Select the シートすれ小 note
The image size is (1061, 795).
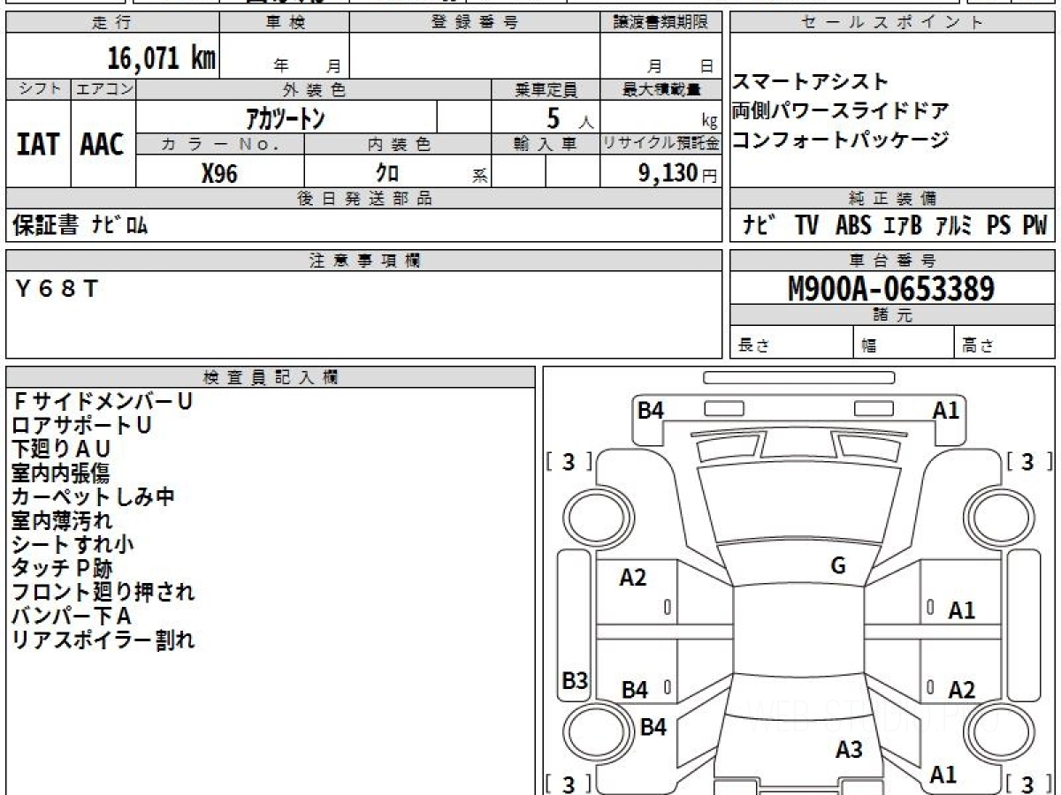coord(73,544)
